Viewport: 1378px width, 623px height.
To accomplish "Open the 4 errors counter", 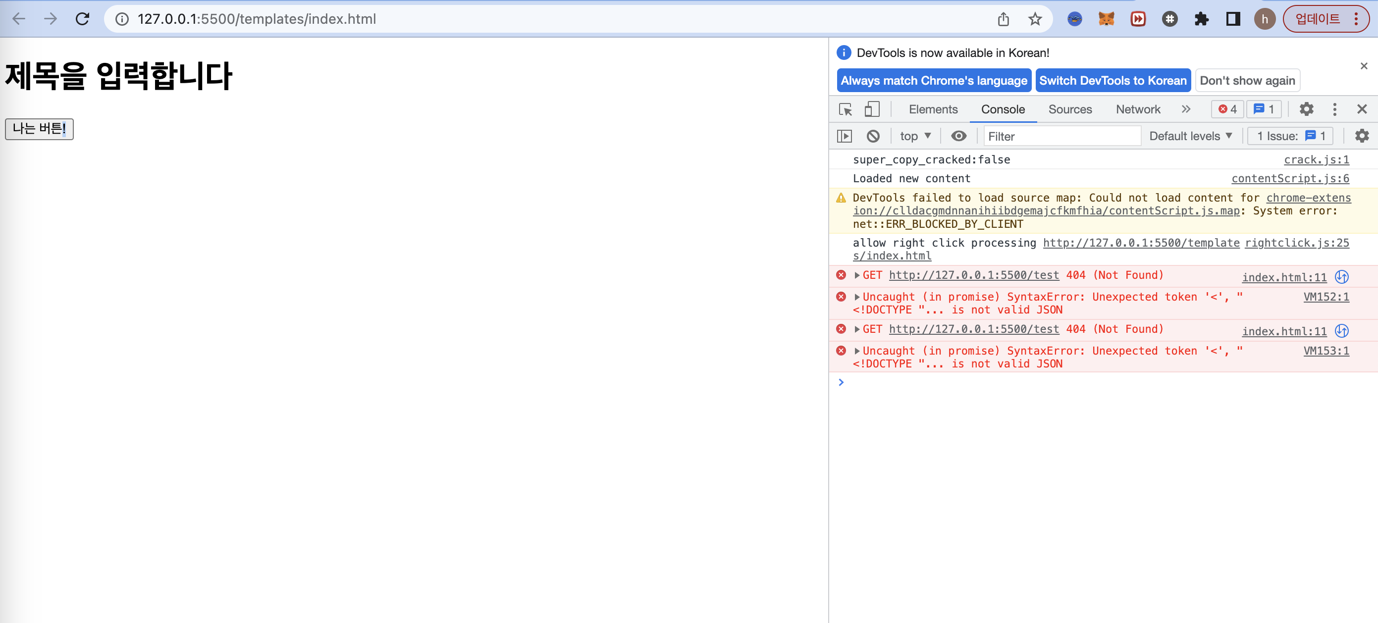I will tap(1227, 109).
